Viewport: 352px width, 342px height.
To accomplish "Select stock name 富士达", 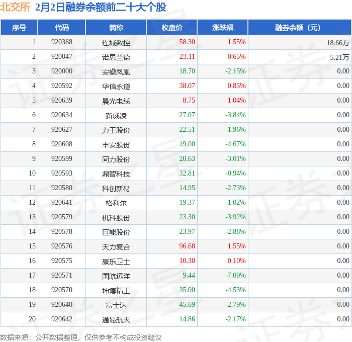I will (116, 305).
